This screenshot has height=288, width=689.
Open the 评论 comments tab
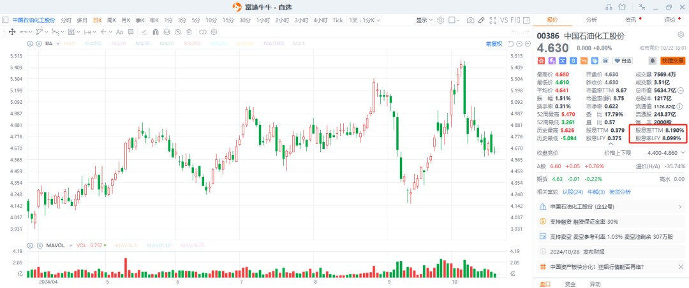(670, 20)
